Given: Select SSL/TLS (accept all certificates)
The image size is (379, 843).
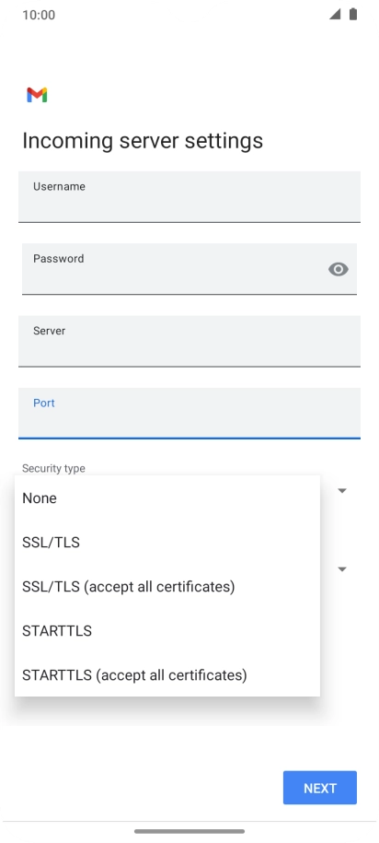Looking at the screenshot, I should tap(167, 586).
